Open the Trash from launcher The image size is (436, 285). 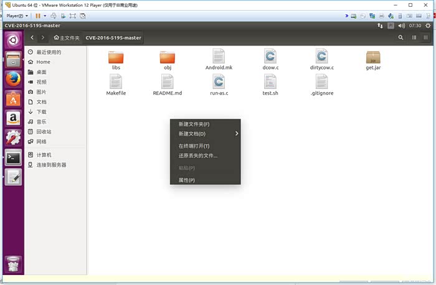[13, 264]
